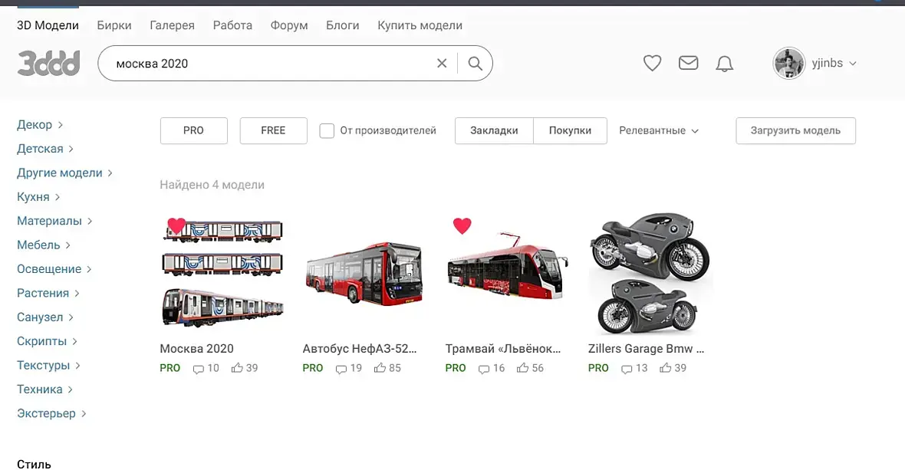Enable the От производителей checkbox
The height and width of the screenshot is (470, 905).
point(327,131)
